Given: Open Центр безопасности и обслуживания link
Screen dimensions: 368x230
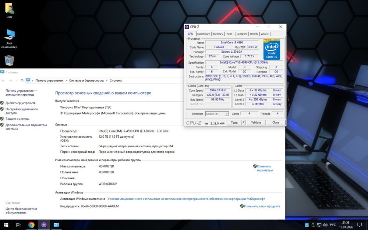Looking at the screenshot, I should (21, 210).
